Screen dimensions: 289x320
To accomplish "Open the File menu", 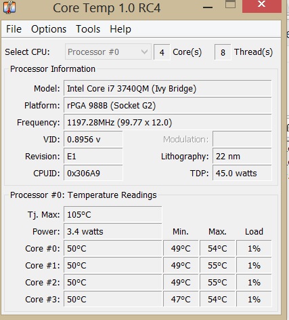I will click(14, 29).
